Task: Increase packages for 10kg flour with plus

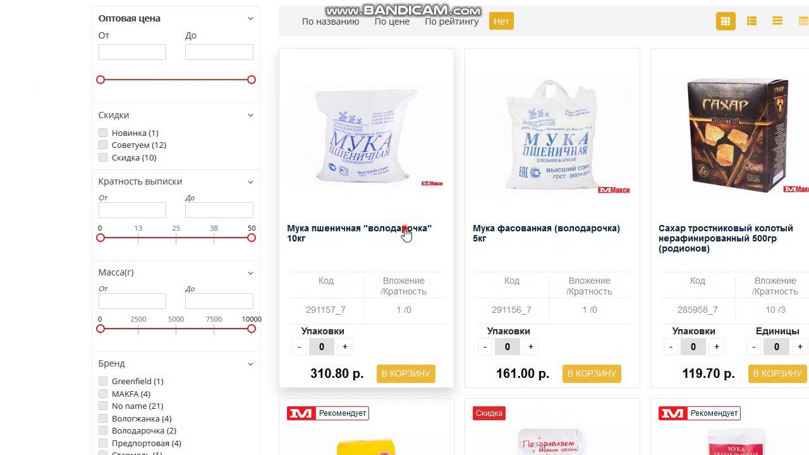Action: (344, 346)
